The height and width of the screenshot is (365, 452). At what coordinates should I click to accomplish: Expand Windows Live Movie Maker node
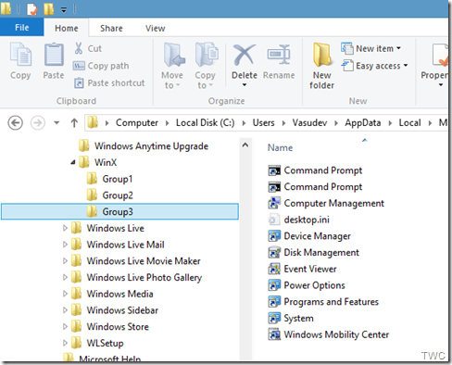(65, 261)
